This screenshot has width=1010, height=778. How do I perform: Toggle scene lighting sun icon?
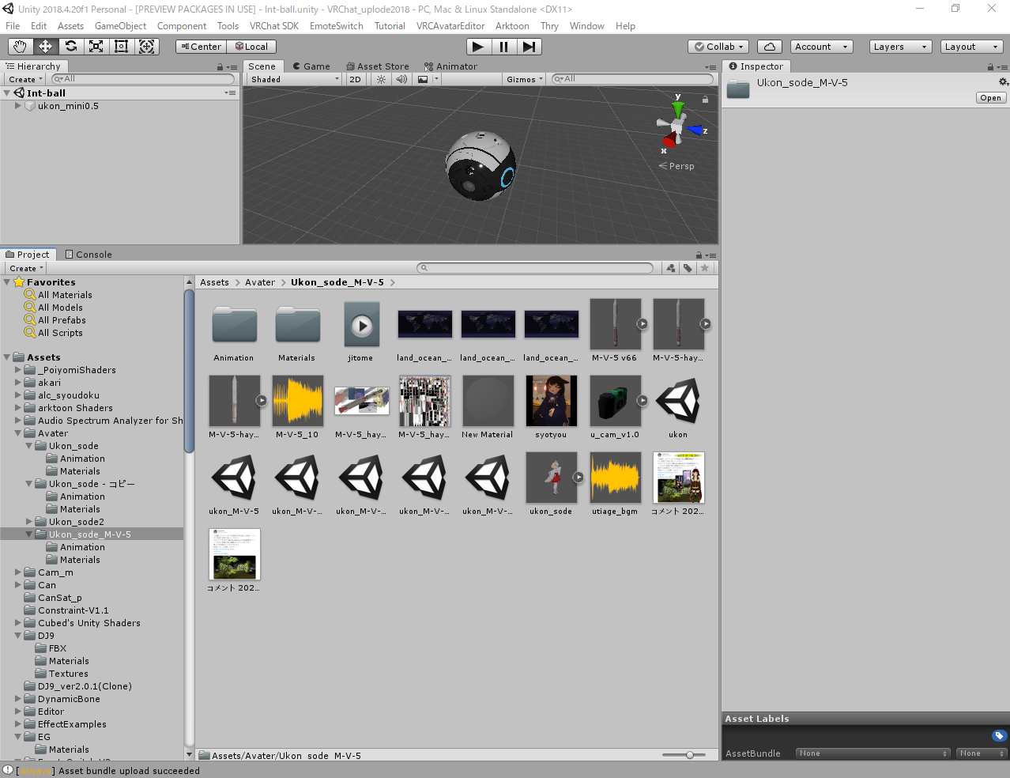pos(382,79)
